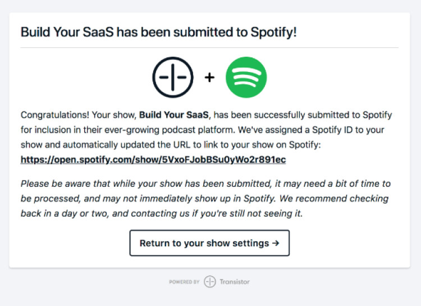Screen dimensions: 421x306
Task: Open the open.spotify.com show URL link
Action: coord(153,160)
